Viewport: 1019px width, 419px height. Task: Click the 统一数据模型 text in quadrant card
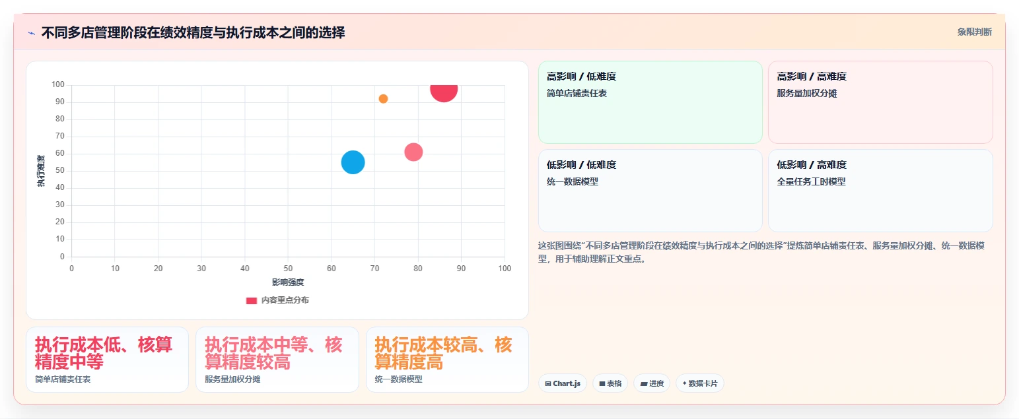573,181
